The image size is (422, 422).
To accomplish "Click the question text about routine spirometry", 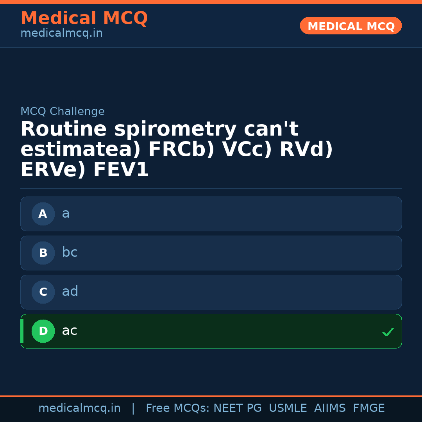I will pyautogui.click(x=176, y=148).
